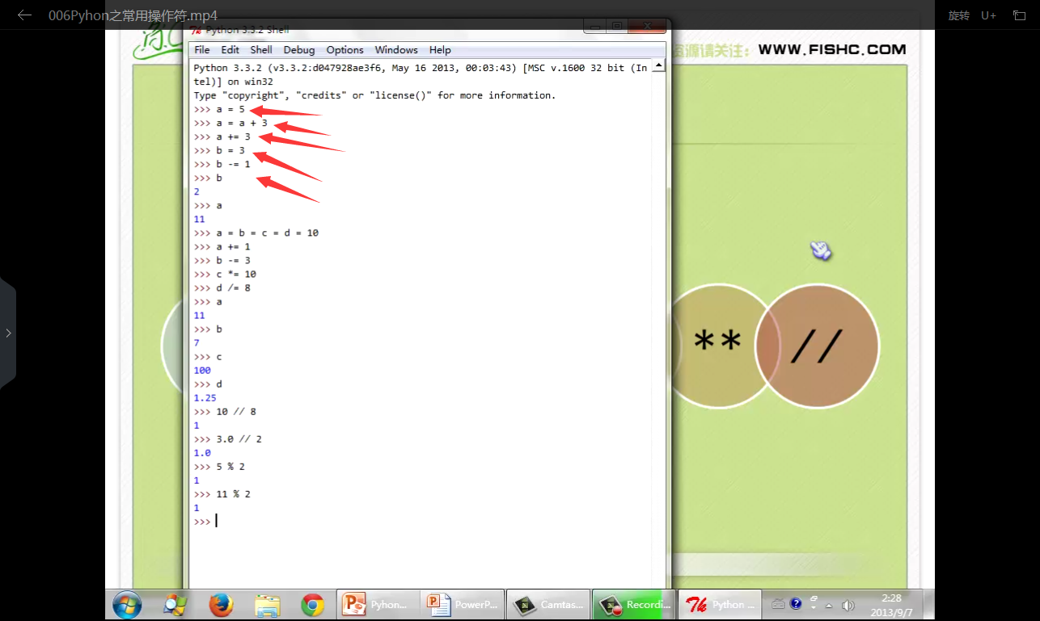The height and width of the screenshot is (621, 1040).
Task: Click the back arrow in the player
Action: (x=24, y=15)
